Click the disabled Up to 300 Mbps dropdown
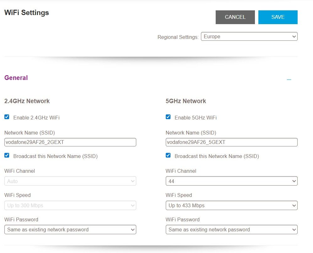The width and height of the screenshot is (313, 253). coord(70,205)
